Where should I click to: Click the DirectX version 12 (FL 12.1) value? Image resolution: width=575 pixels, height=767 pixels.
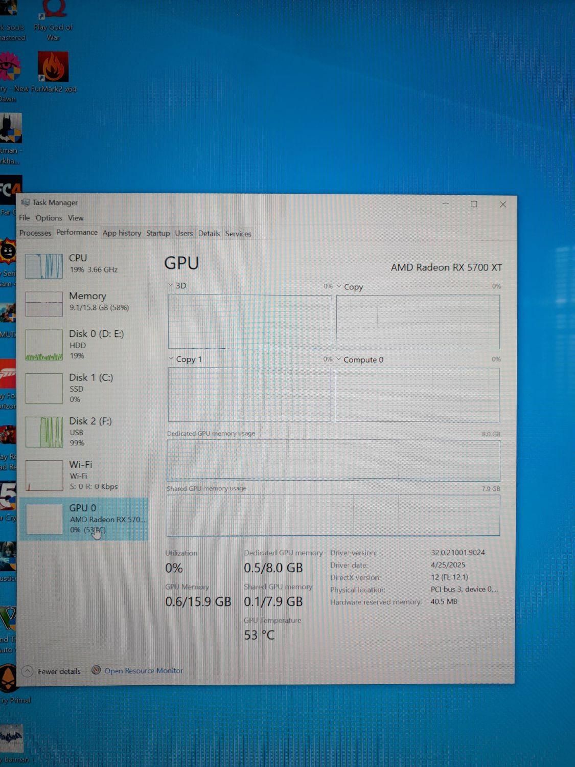coord(449,577)
